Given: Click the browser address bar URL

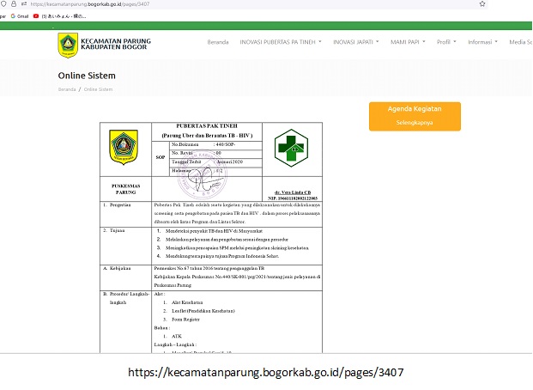Looking at the screenshot, I should [86, 4].
